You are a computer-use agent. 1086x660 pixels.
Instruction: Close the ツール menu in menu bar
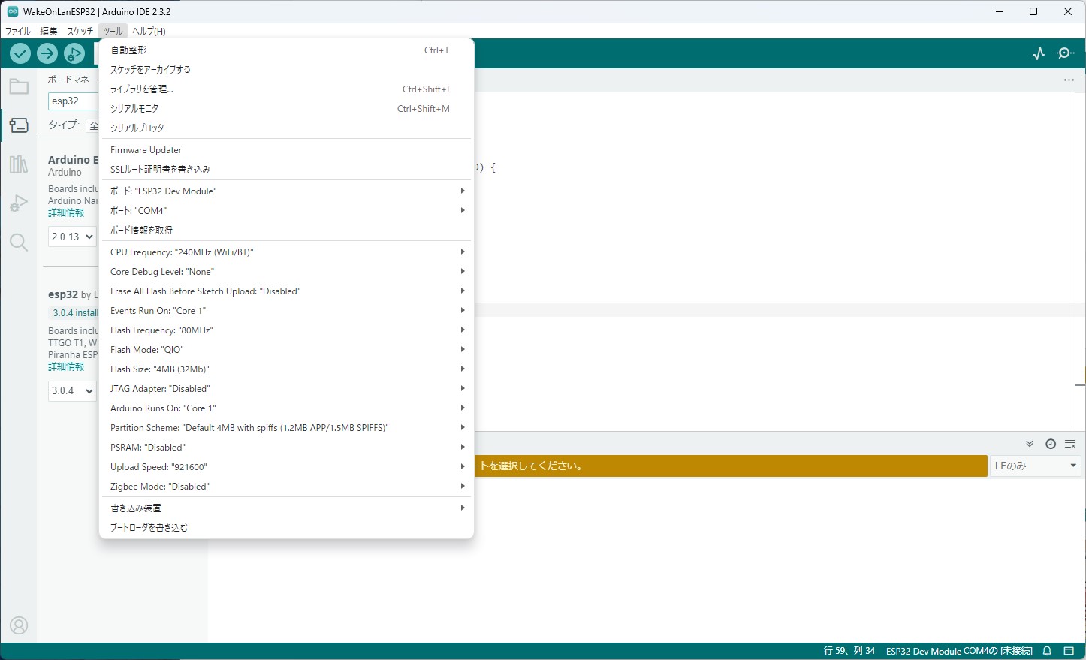tap(113, 31)
